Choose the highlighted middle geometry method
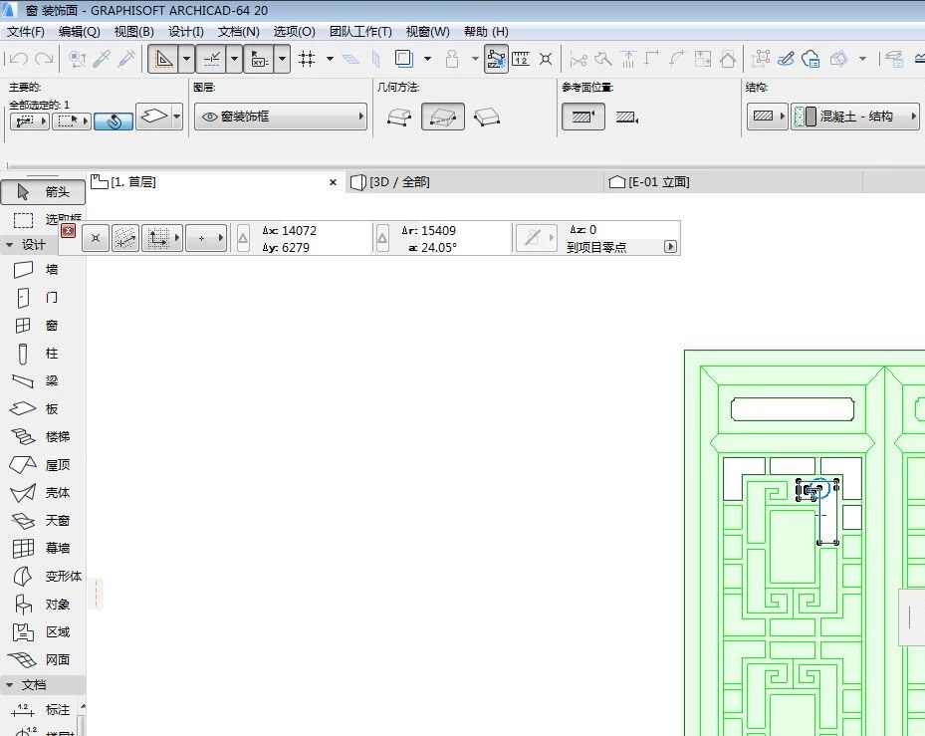Screen dimensions: 925x736 click(443, 117)
